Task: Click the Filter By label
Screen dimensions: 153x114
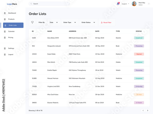Action: 42,22
